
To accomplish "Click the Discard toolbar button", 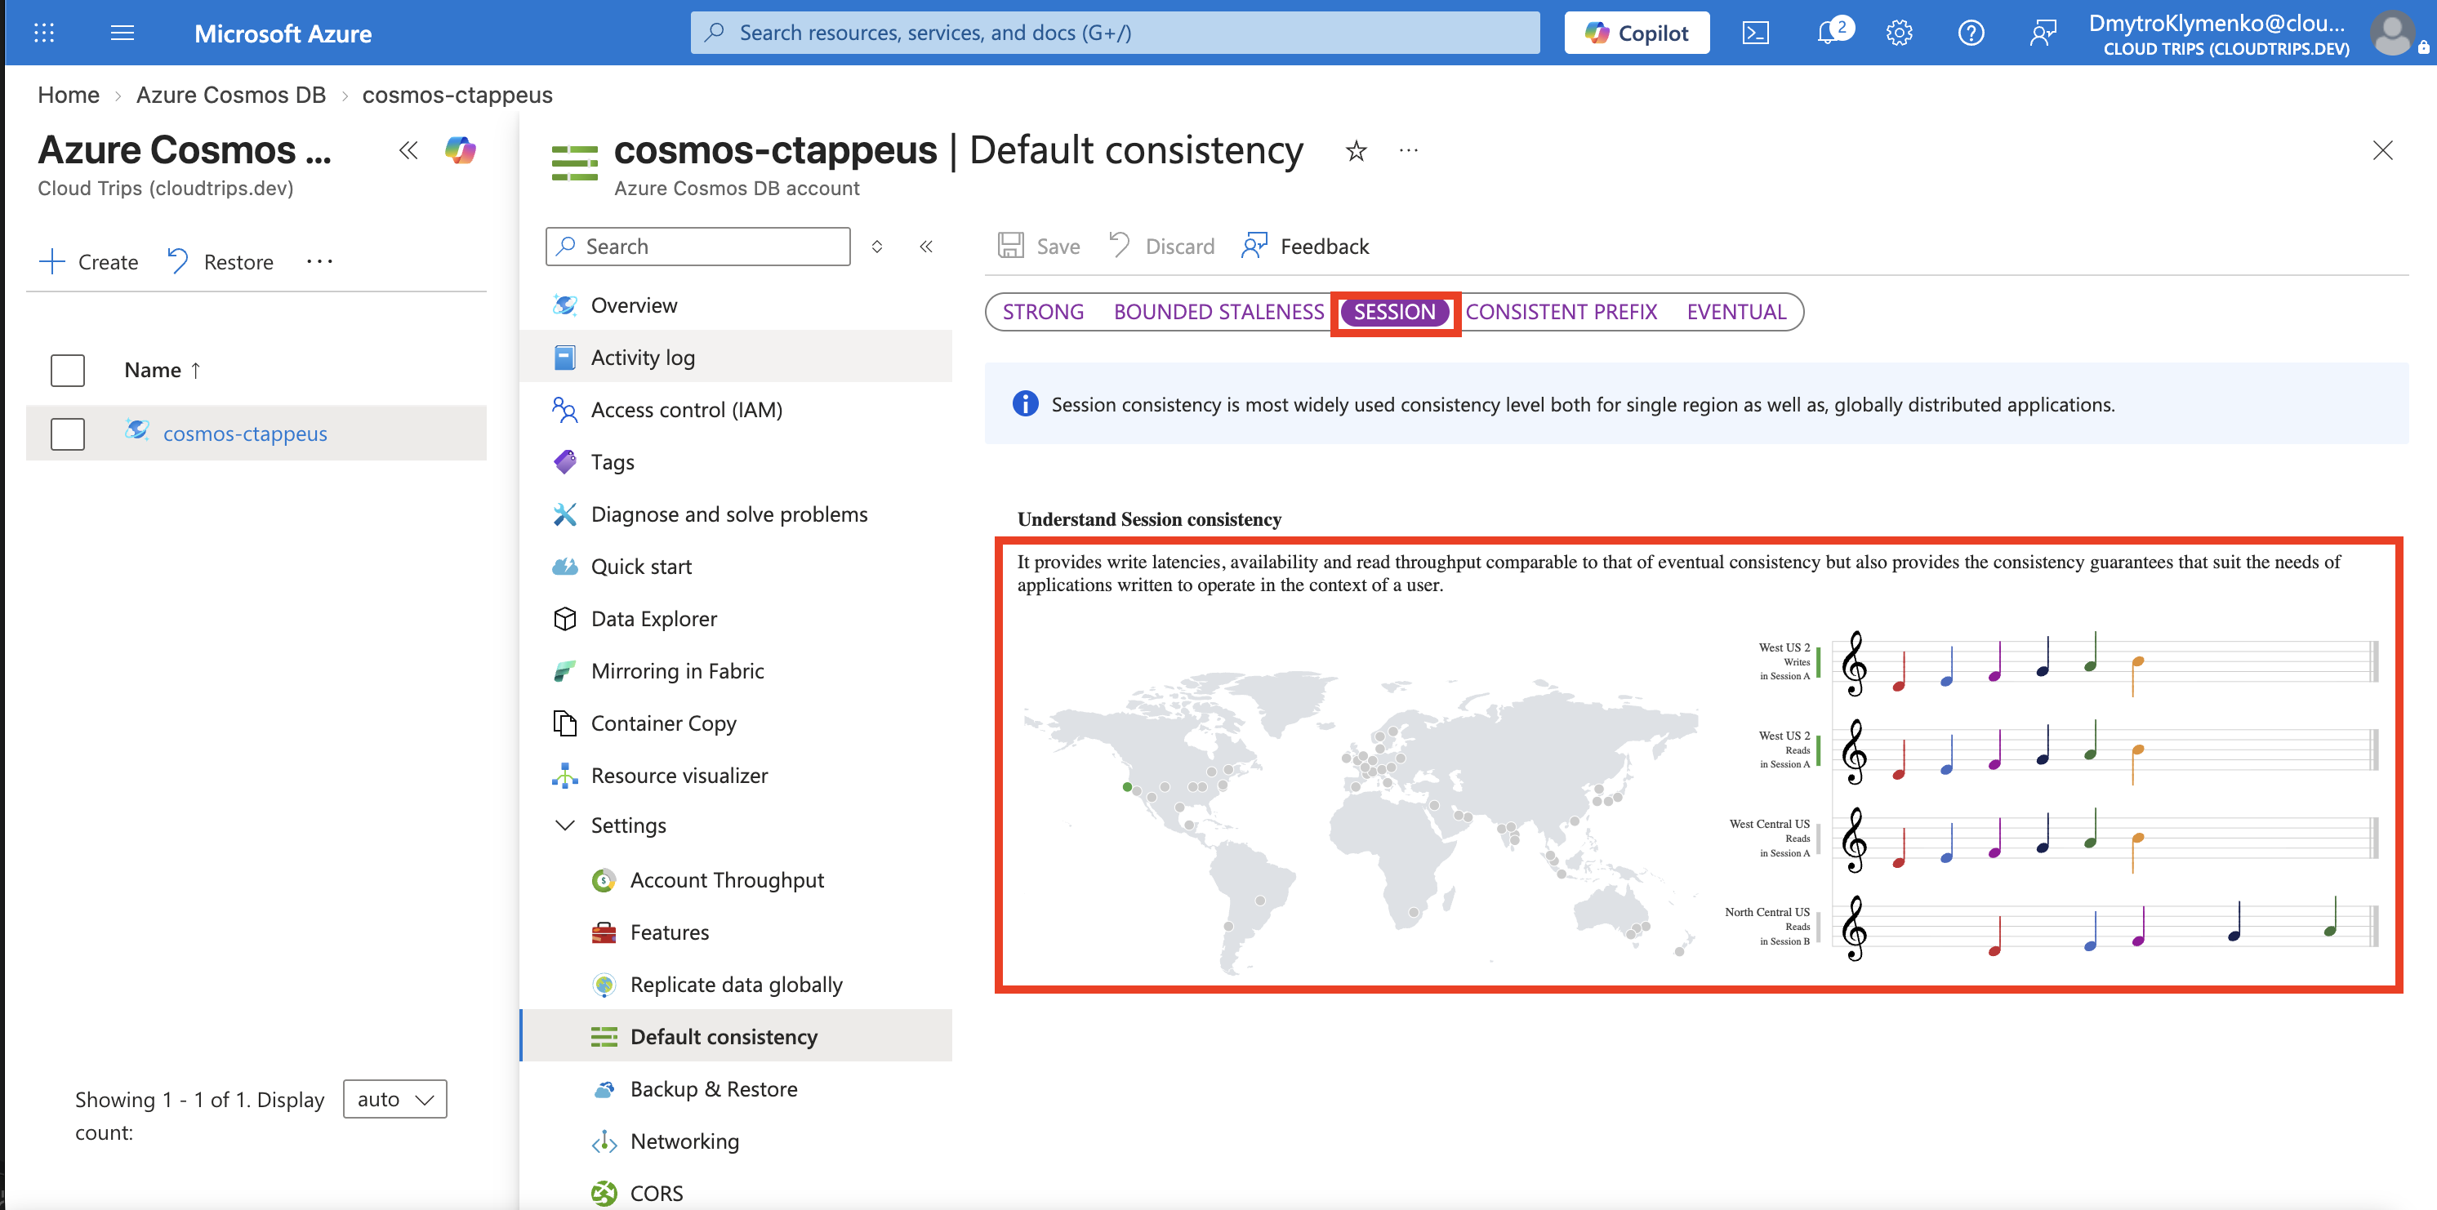I will click(1161, 246).
